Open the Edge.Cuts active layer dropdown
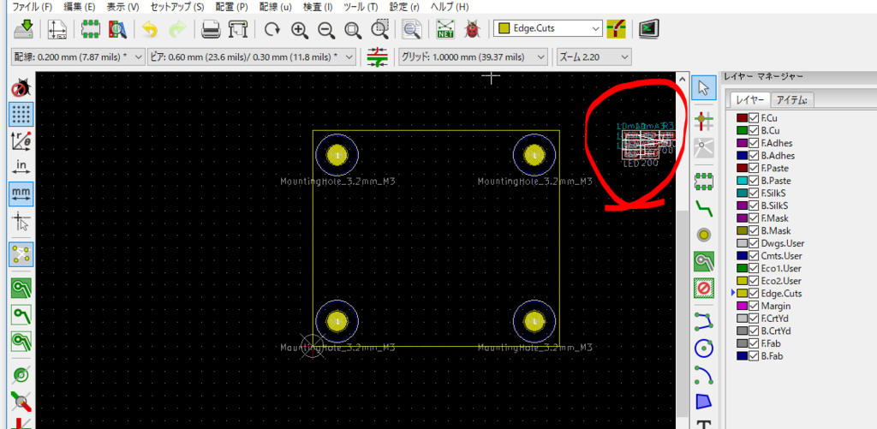The image size is (877, 429). pyautogui.click(x=547, y=28)
